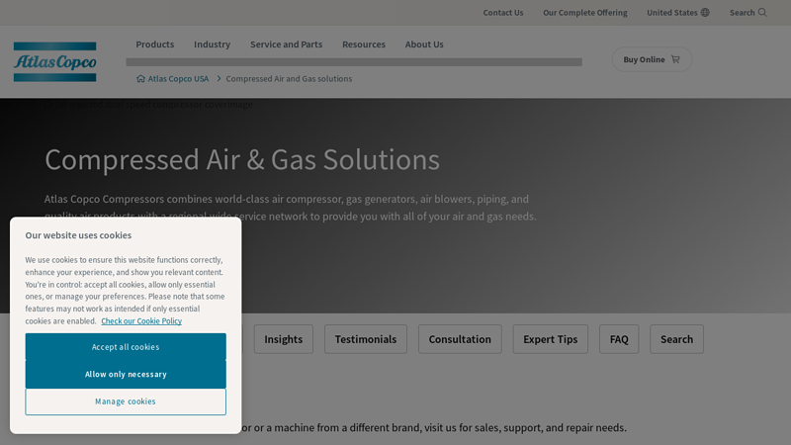
Task: Jump to the Expert Tips section
Action: click(551, 339)
